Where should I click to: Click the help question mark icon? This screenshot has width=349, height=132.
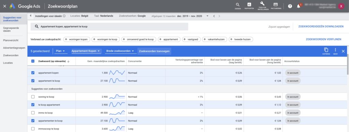click(290, 6)
